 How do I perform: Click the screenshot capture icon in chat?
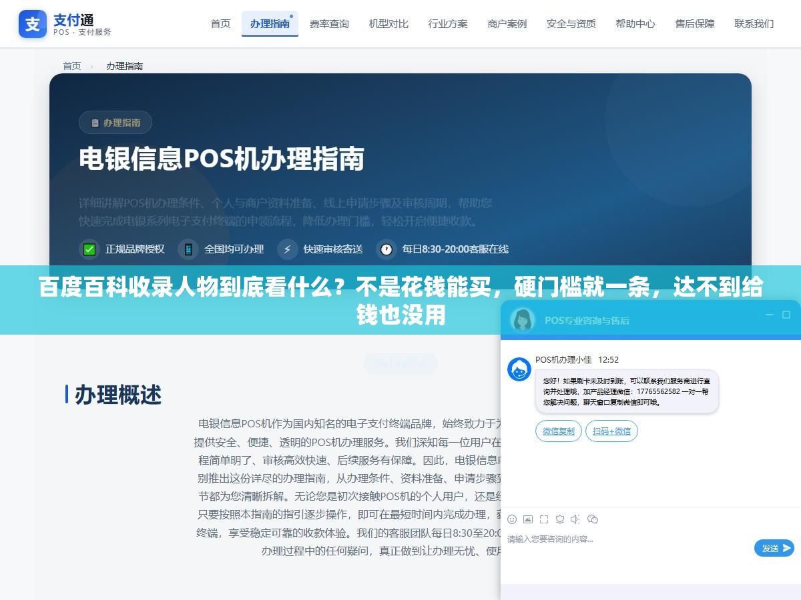544,519
